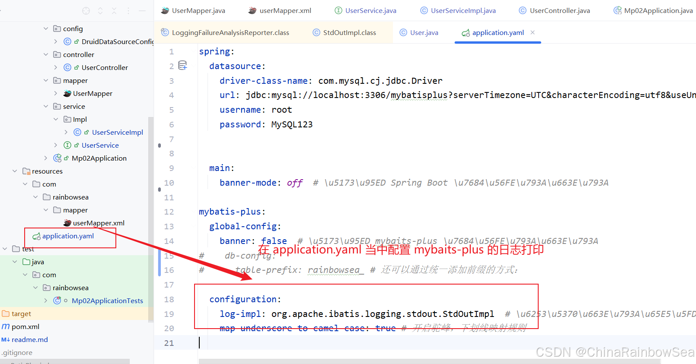Image resolution: width=696 pixels, height=364 pixels.
Task: Click the project panel vertical scrollbar
Action: (150, 219)
